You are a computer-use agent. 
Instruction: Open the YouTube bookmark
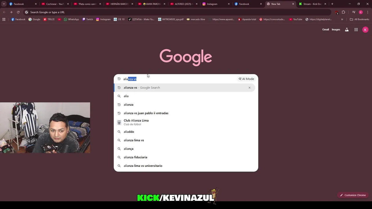click(296, 19)
